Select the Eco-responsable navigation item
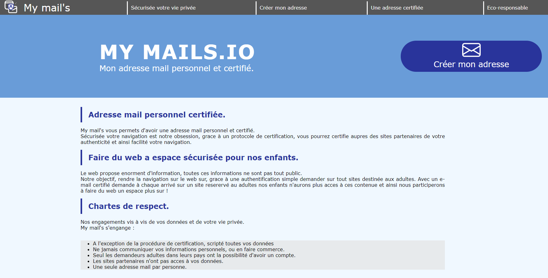The height and width of the screenshot is (278, 548). 507,8
